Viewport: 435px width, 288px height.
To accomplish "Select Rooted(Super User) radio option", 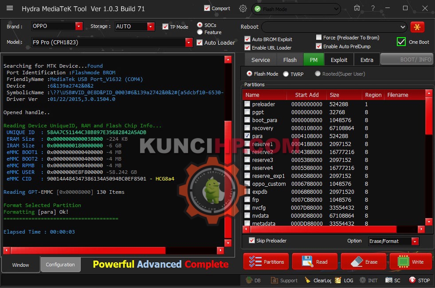I will coord(317,73).
